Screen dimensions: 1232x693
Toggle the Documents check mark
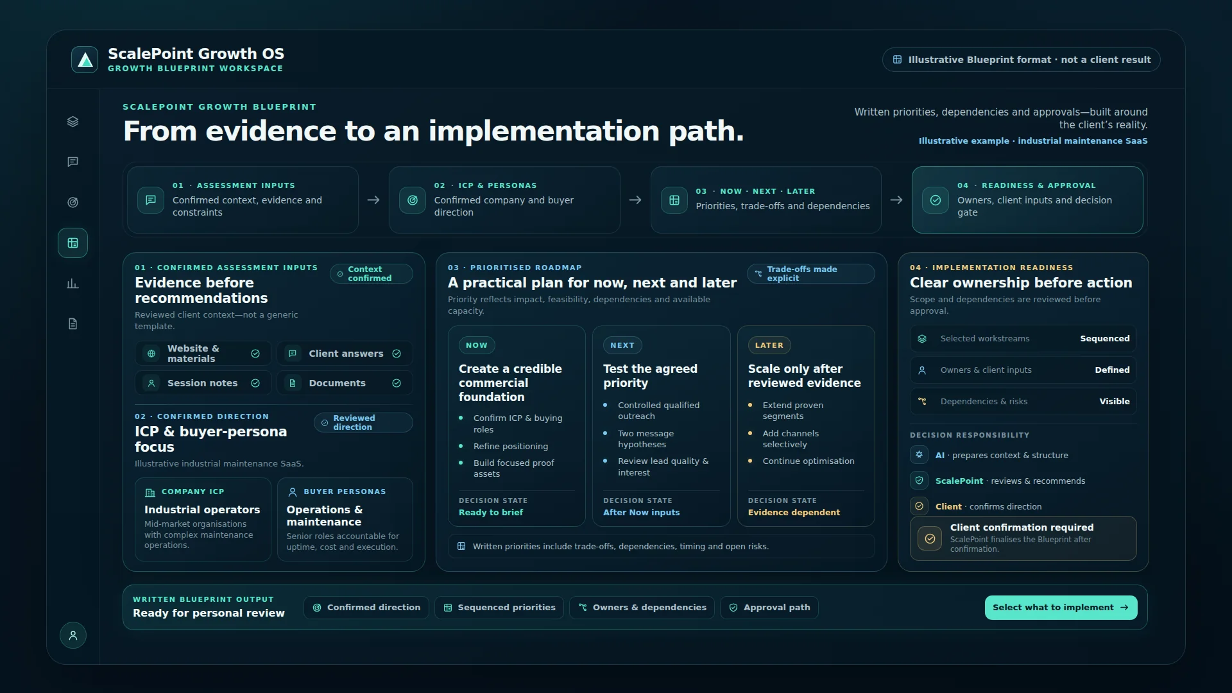(397, 383)
